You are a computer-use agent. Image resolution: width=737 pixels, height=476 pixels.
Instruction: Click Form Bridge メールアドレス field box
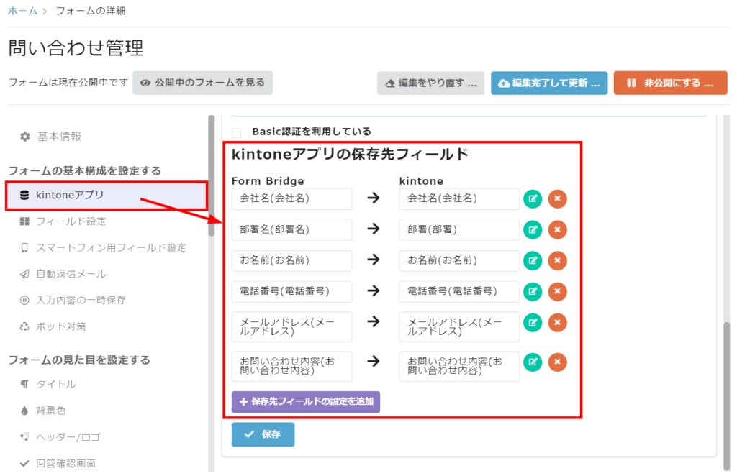291,326
